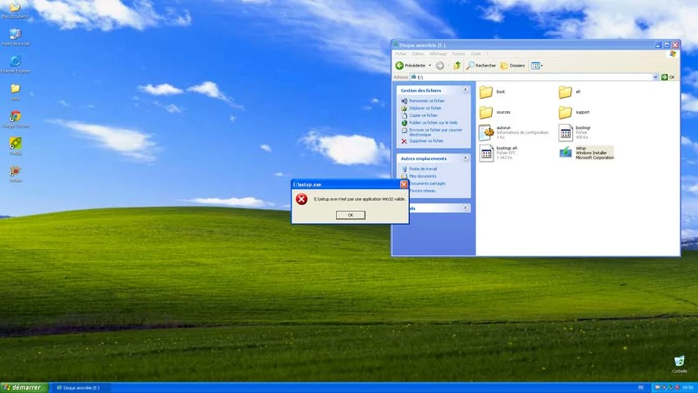The width and height of the screenshot is (698, 393).
Task: Go up one folder level icon
Action: tap(457, 66)
